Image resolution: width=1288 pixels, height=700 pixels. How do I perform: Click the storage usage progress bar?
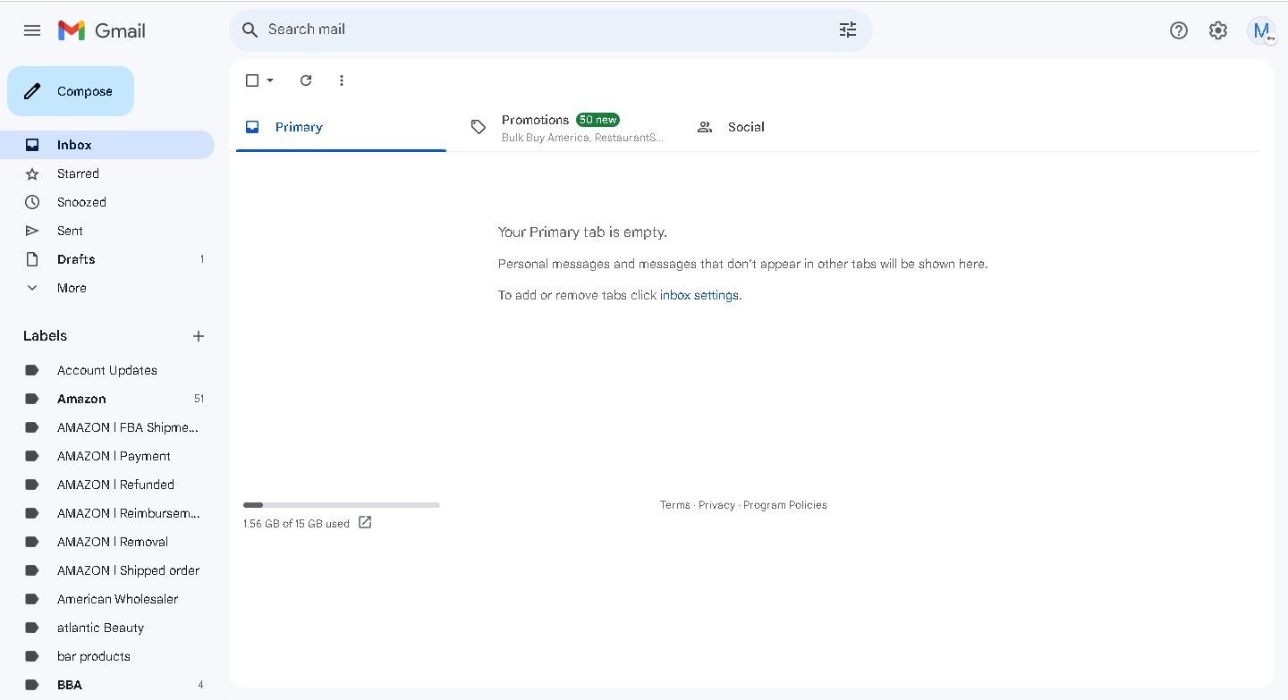click(342, 505)
